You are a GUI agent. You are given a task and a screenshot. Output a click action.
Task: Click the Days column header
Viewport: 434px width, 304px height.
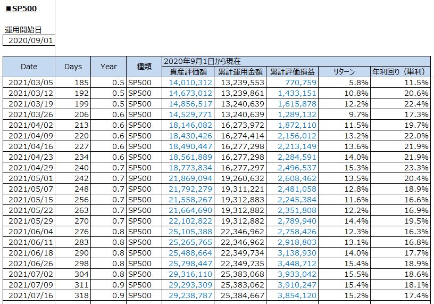[x=73, y=67]
